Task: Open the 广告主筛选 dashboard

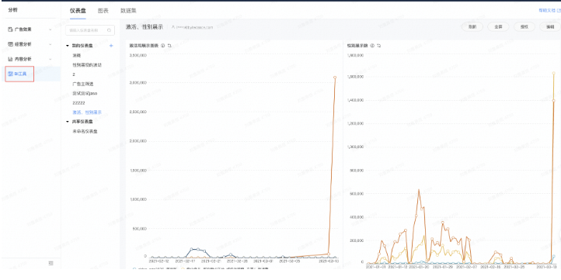Action: pos(82,84)
